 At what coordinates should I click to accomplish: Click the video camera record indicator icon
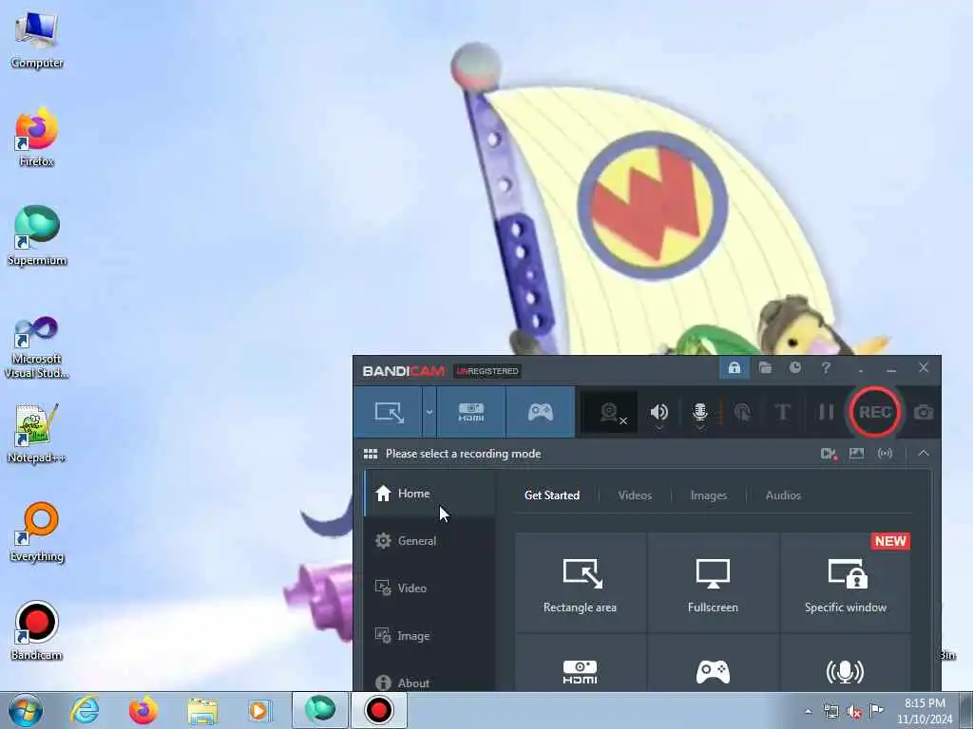point(829,454)
